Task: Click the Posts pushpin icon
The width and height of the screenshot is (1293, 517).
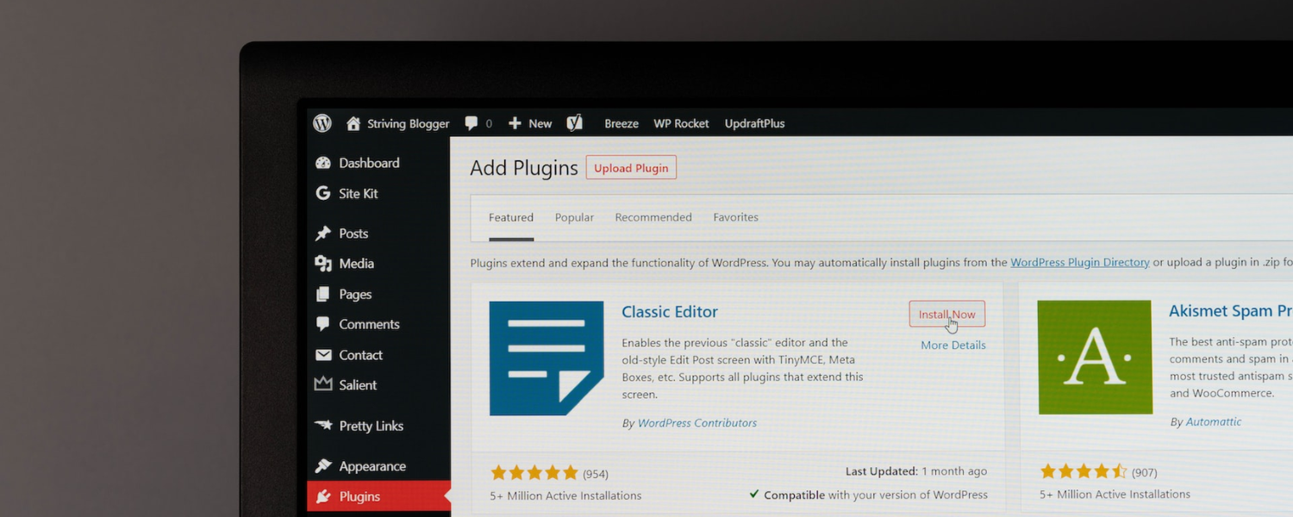Action: tap(323, 234)
